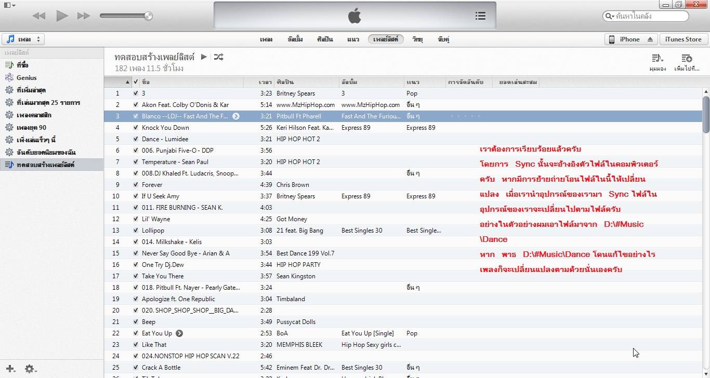This screenshot has width=710, height=378.
Task: Click the arrow icon on Eat You Up
Action: tap(179, 333)
